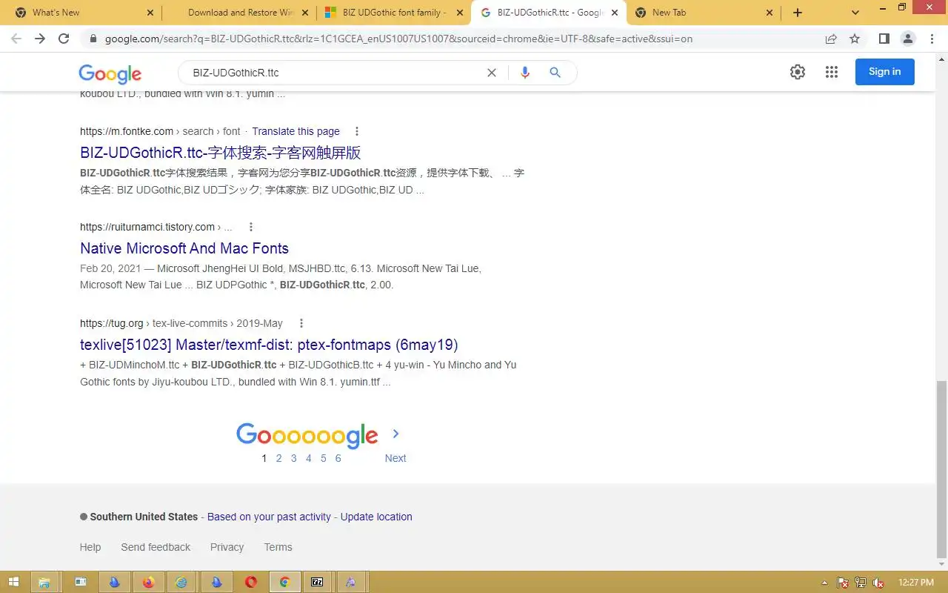Go to results page 5
The width and height of the screenshot is (948, 593).
coord(323,458)
